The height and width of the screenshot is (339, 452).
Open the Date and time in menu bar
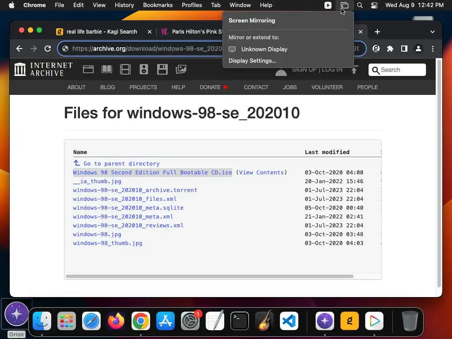pyautogui.click(x=414, y=5)
